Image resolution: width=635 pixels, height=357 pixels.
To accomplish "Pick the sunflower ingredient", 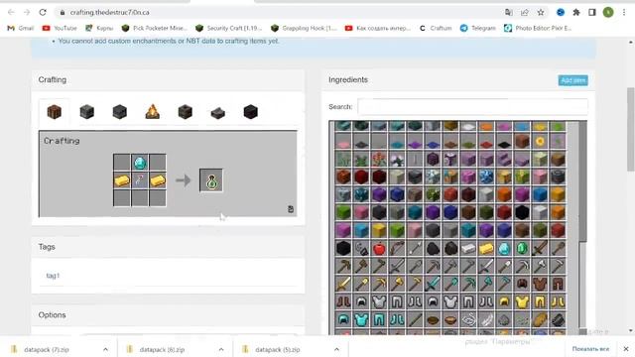I will pos(540,142).
